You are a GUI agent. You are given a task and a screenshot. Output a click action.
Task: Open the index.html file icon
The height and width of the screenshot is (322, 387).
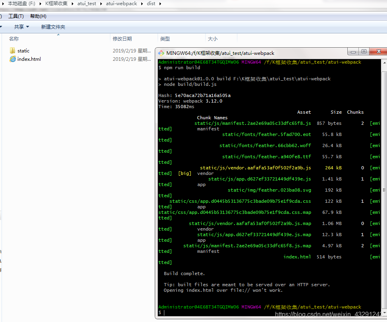point(13,59)
